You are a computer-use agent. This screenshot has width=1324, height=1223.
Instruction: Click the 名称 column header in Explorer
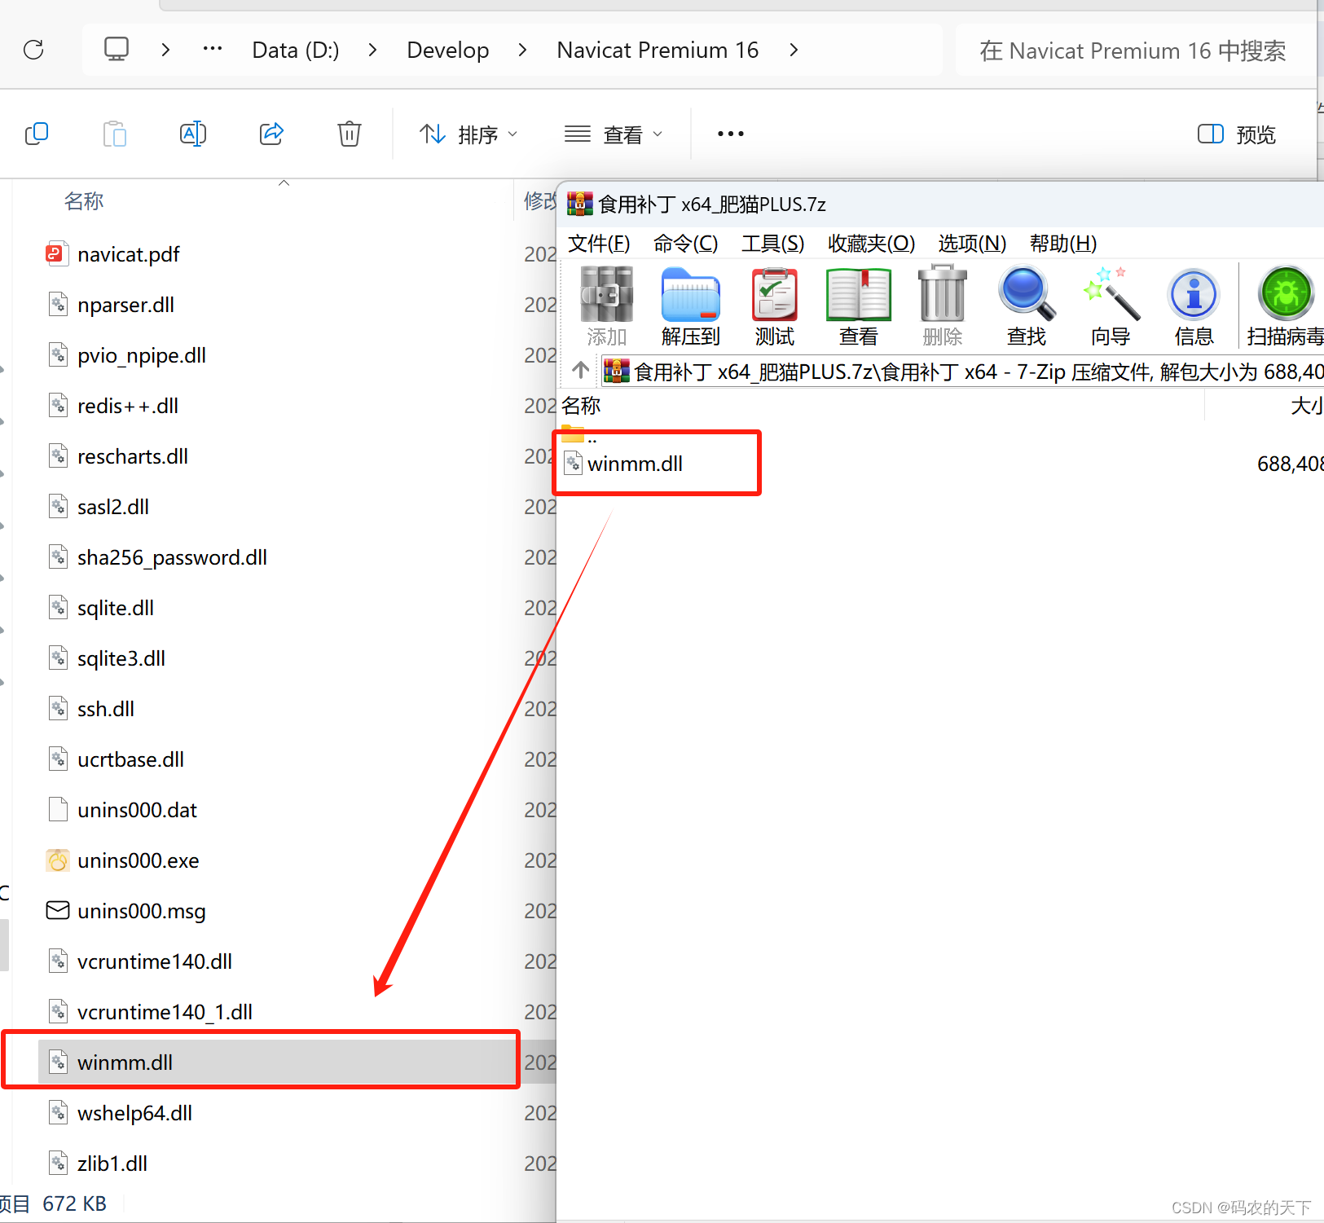84,200
